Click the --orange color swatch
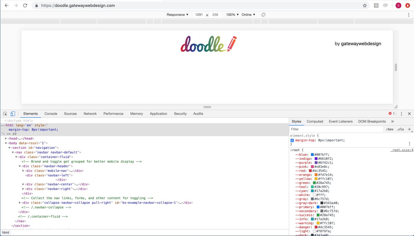This screenshot has width=414, height=236. pyautogui.click(x=316, y=175)
